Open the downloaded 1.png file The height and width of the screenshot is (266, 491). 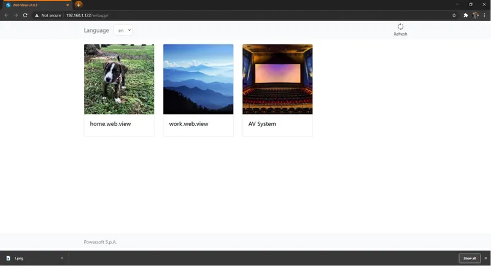pos(19,258)
